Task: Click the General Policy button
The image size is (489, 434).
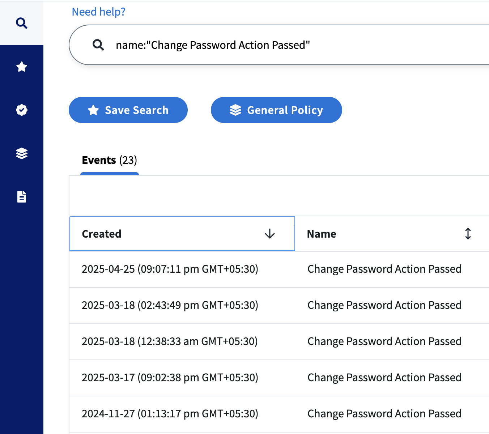Action: (x=276, y=110)
